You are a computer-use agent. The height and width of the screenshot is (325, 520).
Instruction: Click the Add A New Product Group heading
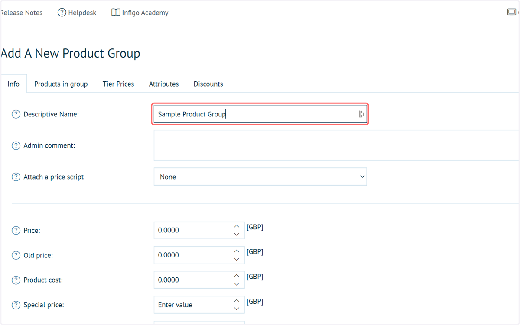click(x=71, y=53)
